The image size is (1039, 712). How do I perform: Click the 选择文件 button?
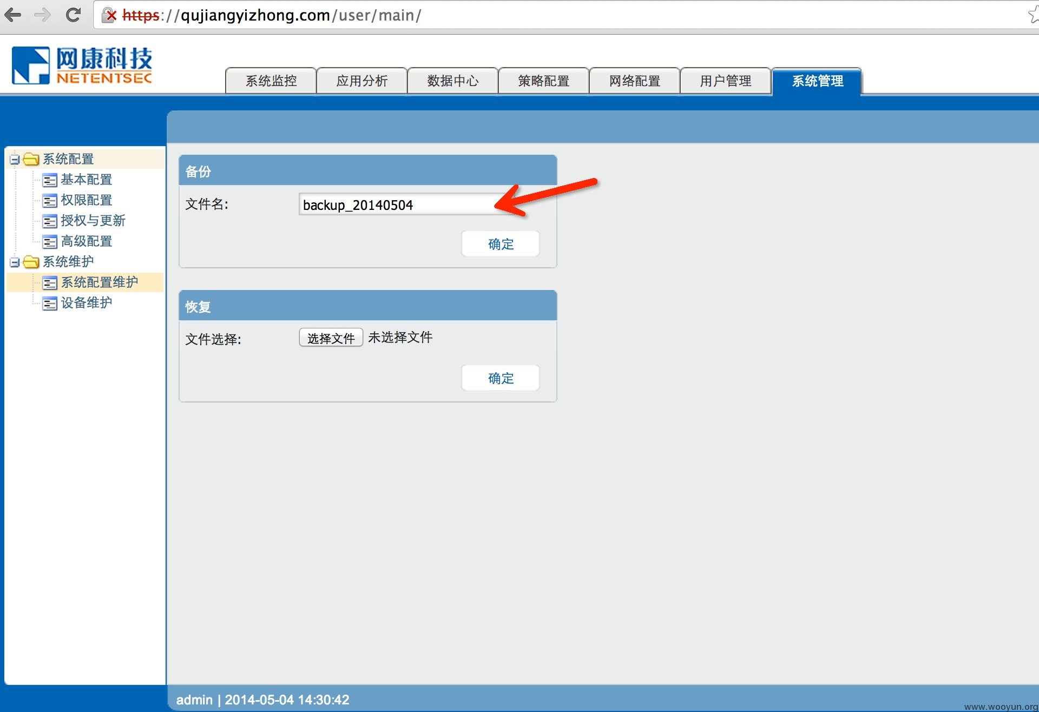tap(331, 338)
